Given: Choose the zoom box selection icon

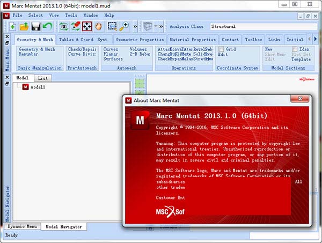Looking at the screenshot, I should tap(112, 26).
